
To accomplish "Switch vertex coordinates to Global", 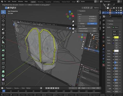I will pos(82,23).
